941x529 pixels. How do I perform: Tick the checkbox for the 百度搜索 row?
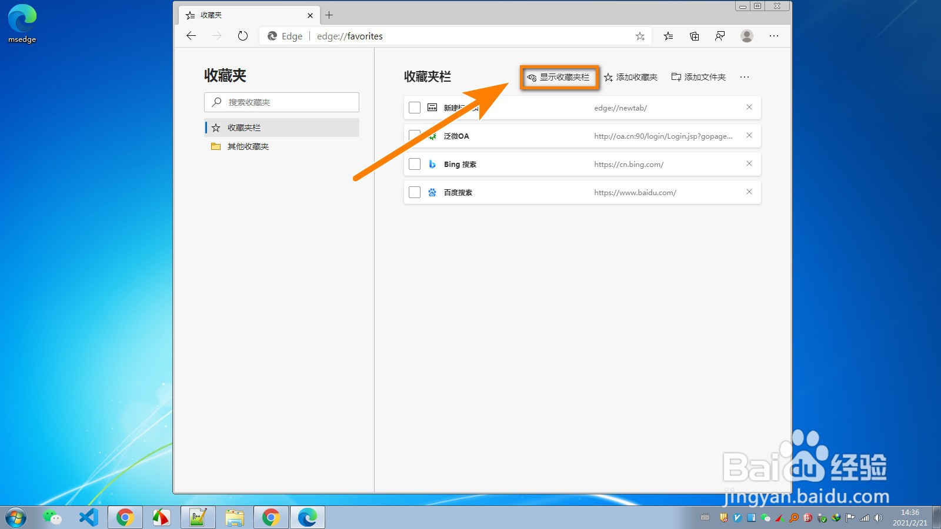[415, 192]
